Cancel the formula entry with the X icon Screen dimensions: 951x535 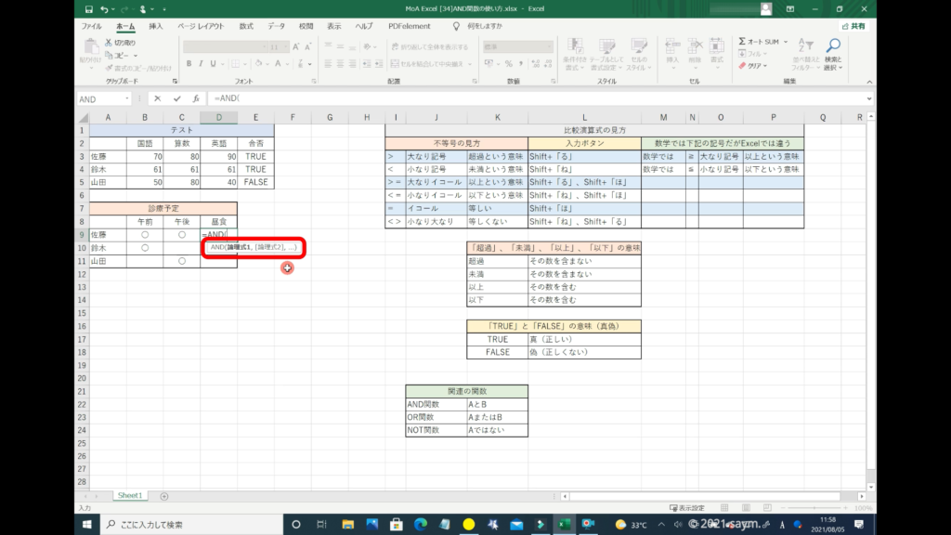point(158,98)
